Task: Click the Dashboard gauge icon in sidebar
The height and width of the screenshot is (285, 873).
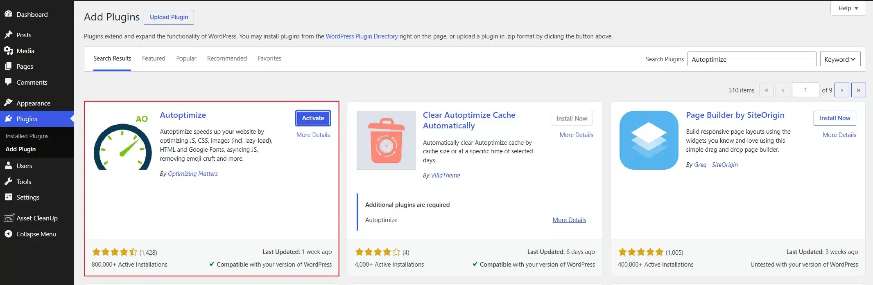Action: (x=8, y=14)
